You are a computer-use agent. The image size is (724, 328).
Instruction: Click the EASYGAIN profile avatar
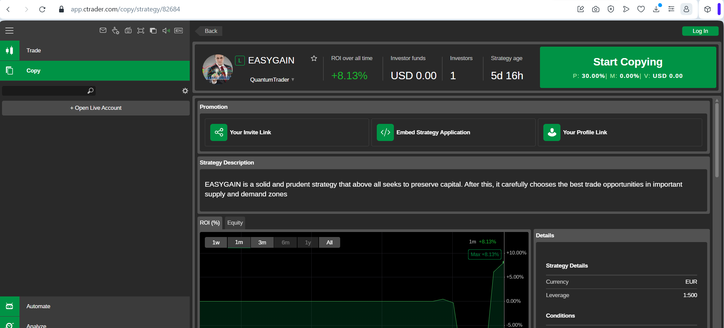click(x=218, y=69)
